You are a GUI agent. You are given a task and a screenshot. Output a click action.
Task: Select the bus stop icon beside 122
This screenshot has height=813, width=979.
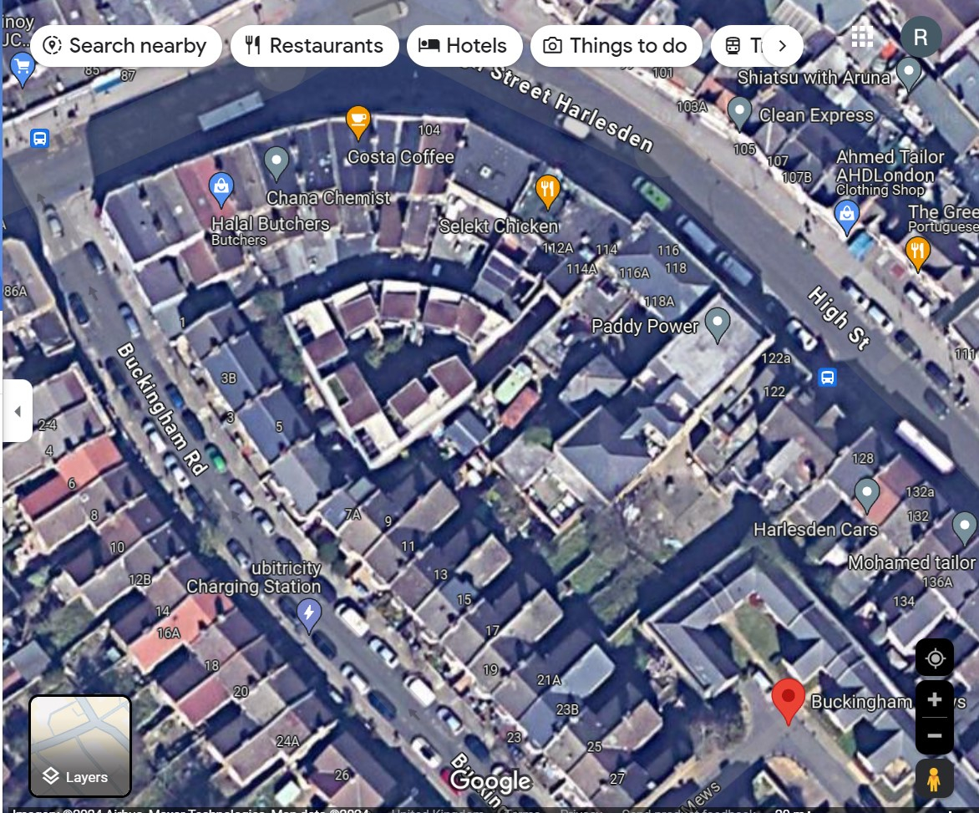827,377
